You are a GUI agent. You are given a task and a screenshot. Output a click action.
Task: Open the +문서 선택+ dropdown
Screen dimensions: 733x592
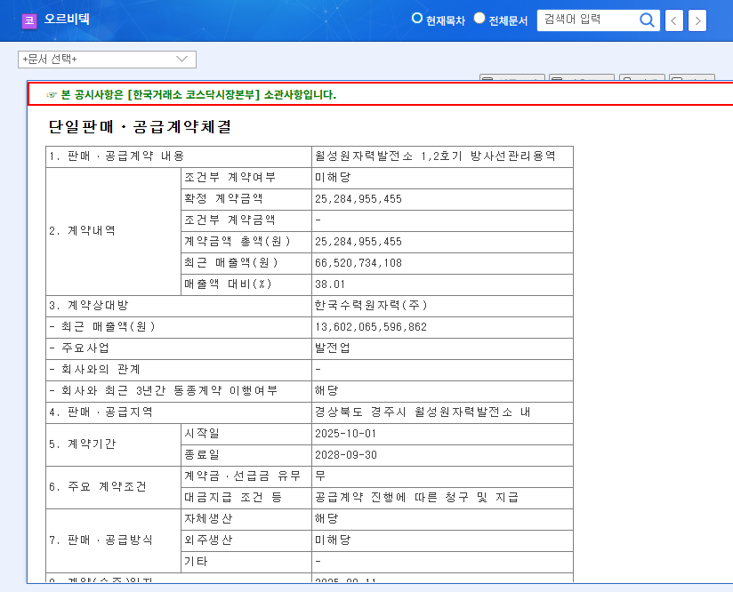[x=107, y=60]
